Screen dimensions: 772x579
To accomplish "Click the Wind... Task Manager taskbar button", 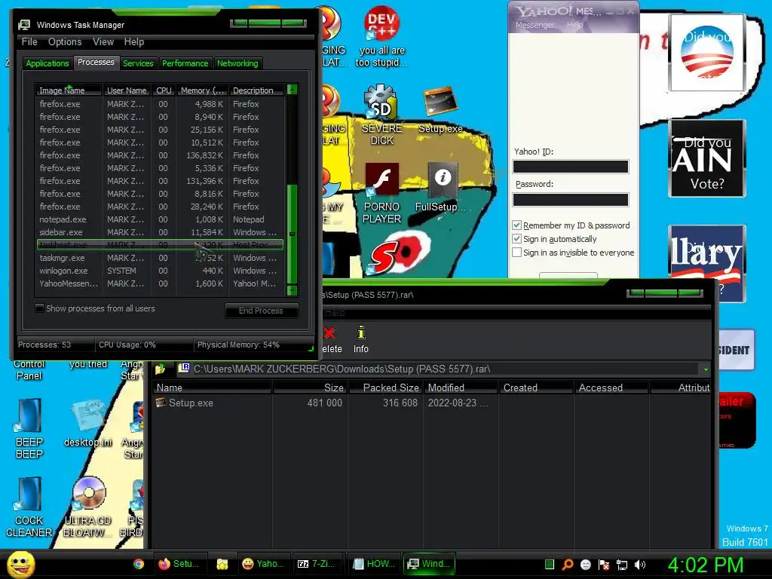I will (x=429, y=564).
